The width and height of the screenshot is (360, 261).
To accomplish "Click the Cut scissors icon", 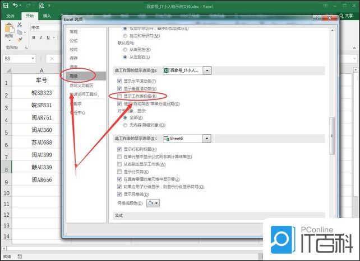I will coord(20,25).
